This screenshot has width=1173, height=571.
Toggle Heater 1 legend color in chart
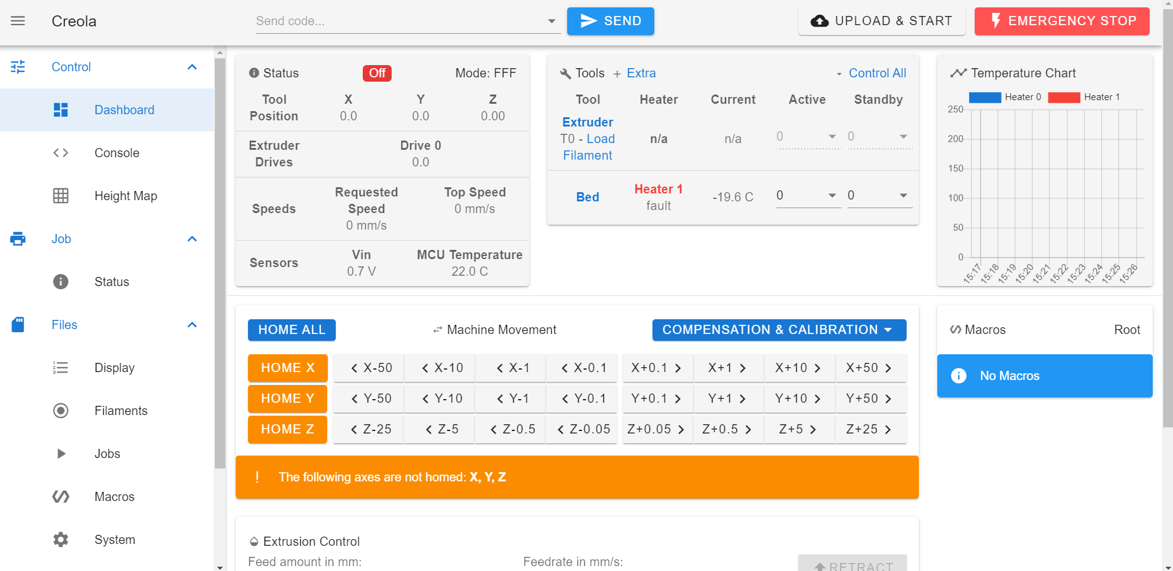[x=1064, y=97]
